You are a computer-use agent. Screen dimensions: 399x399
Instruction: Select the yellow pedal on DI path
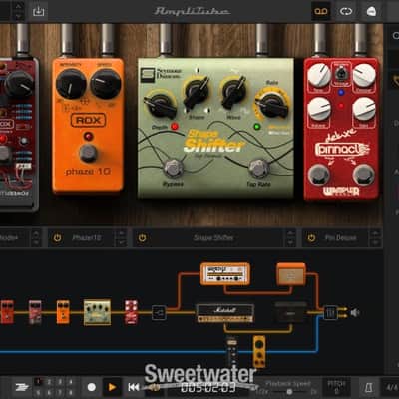click(x=259, y=352)
